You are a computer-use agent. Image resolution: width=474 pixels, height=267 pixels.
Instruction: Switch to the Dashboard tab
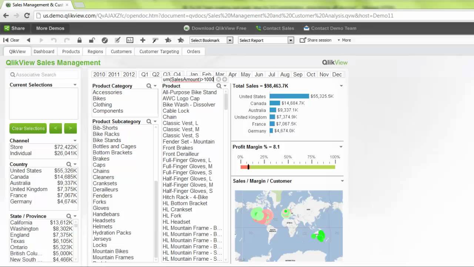click(44, 52)
